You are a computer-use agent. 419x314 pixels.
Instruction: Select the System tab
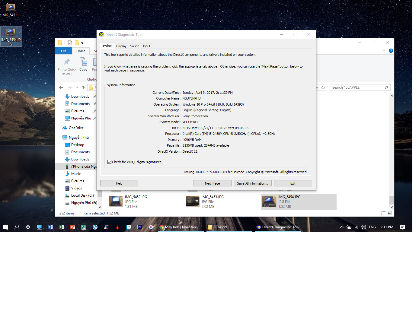tap(107, 46)
